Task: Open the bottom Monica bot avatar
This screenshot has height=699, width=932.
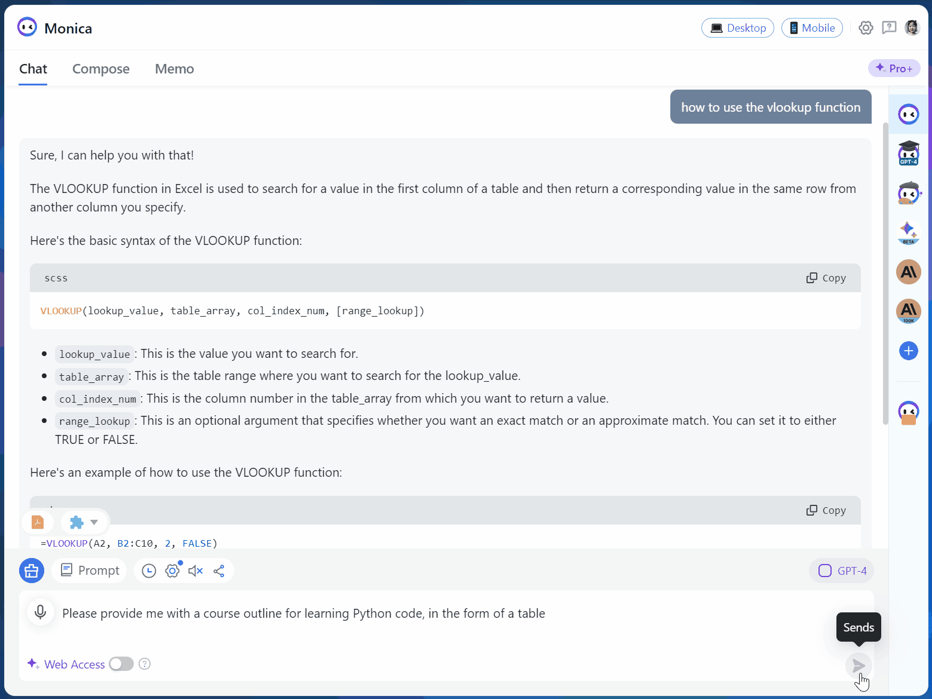Action: [909, 412]
